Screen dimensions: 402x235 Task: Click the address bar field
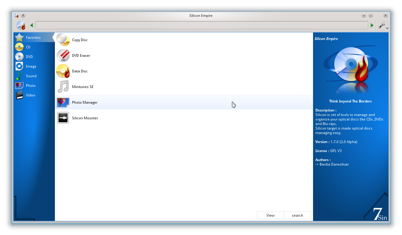(202, 25)
